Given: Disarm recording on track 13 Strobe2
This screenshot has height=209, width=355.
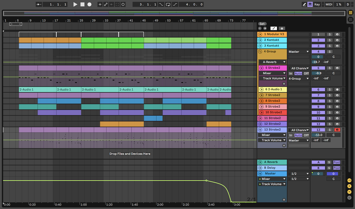Looking at the screenshot, I should click(337, 130).
